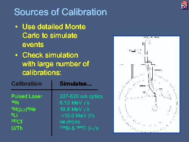The height and width of the screenshot is (142, 189).
Task: Select the 'Calibration' column header
Action: [26, 84]
